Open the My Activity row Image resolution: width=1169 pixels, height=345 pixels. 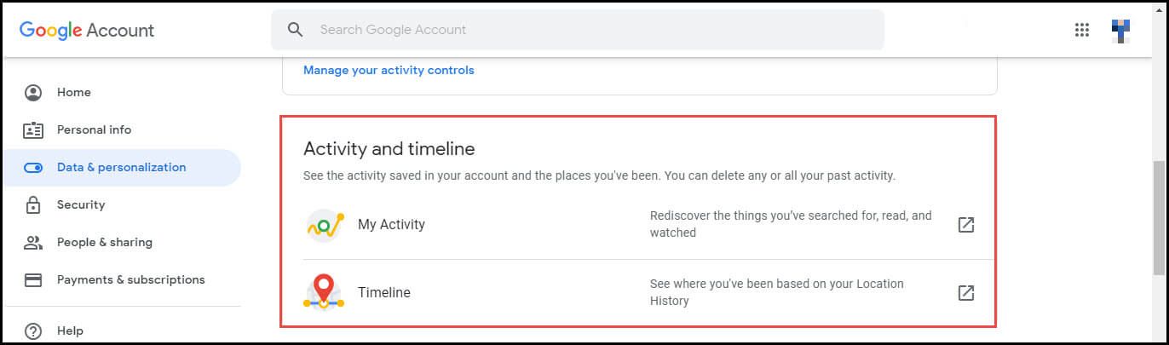click(648, 225)
